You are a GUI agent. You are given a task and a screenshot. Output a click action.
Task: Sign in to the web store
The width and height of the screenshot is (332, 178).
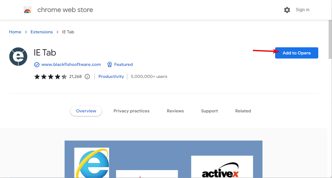(303, 10)
